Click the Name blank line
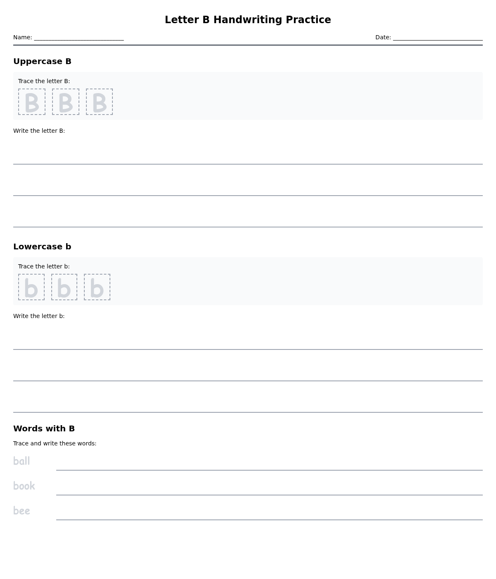The width and height of the screenshot is (496, 579). pos(79,38)
